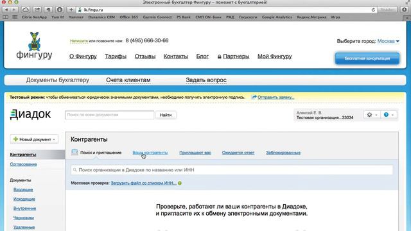Screen dimensions: 411x231
Task: Open the Новый документ dropdown
Action: coord(34,139)
